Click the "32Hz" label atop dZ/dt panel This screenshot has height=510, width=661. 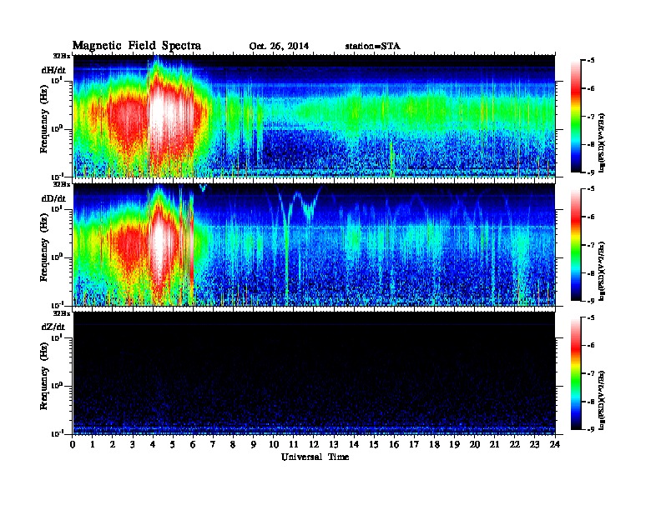(x=62, y=313)
